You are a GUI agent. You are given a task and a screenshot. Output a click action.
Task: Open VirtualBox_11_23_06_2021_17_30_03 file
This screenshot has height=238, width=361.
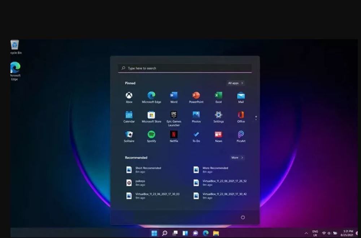click(x=153, y=196)
